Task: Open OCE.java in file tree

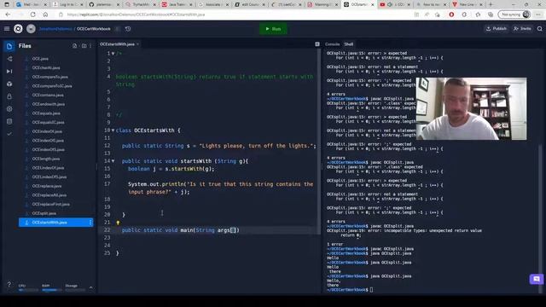Action: click(40, 59)
